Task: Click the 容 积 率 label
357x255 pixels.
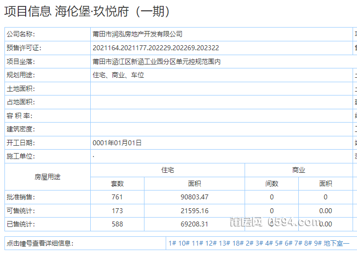Action: [19, 116]
